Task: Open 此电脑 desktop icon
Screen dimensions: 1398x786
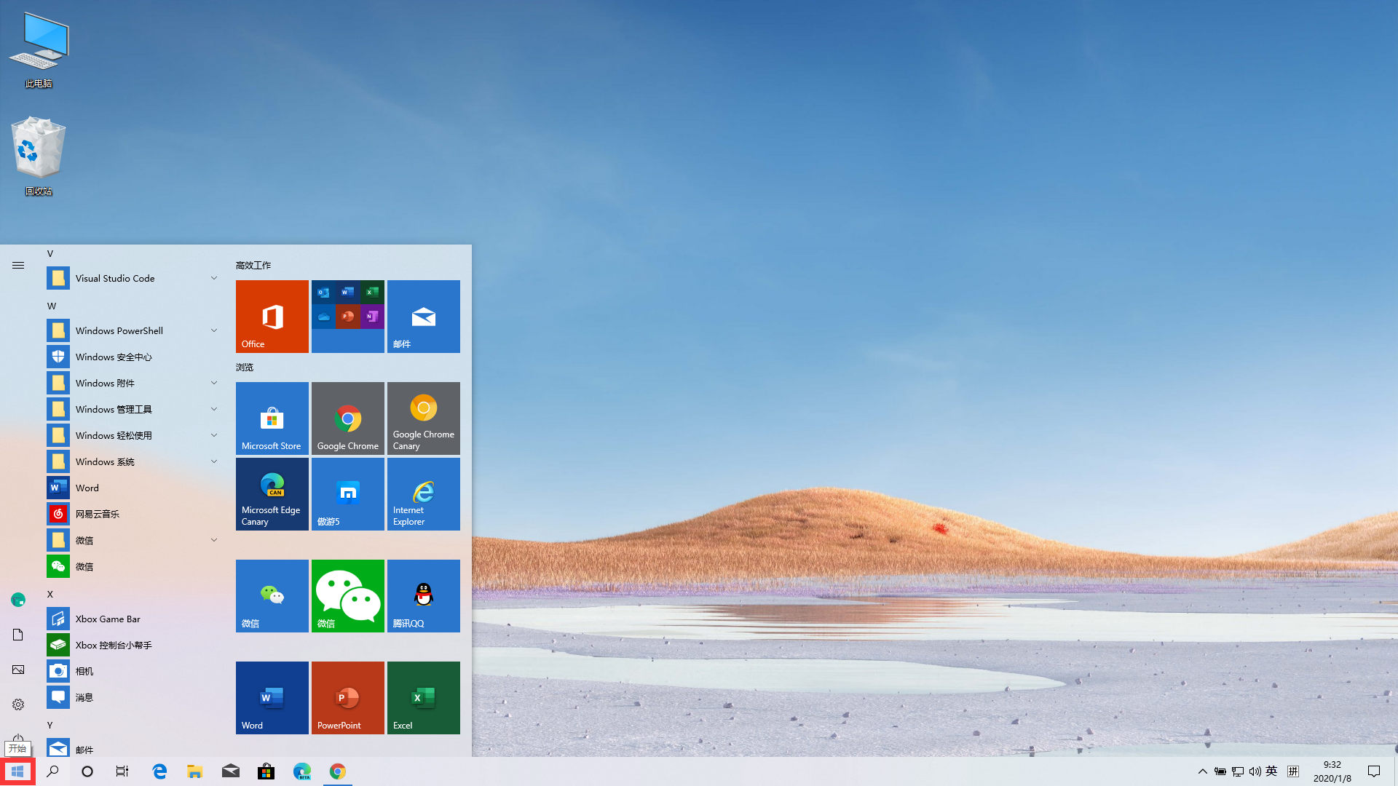Action: [39, 51]
